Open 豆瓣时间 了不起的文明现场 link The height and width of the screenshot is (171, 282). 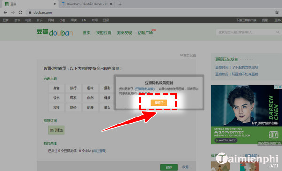(x=237, y=68)
